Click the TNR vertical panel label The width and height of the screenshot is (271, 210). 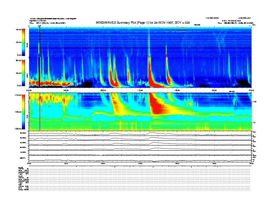[27, 117]
